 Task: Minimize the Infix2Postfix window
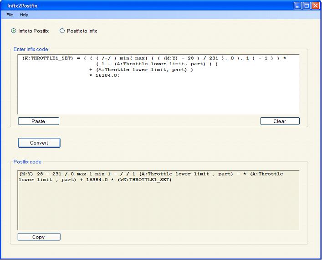click(x=297, y=6)
